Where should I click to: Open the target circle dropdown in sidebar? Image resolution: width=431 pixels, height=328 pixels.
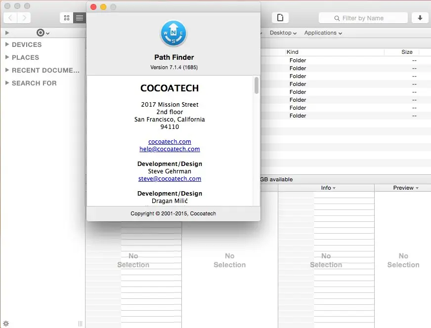point(43,33)
